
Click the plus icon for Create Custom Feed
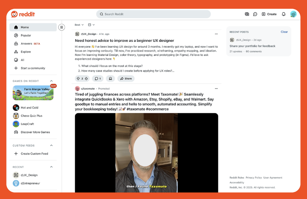(16, 153)
